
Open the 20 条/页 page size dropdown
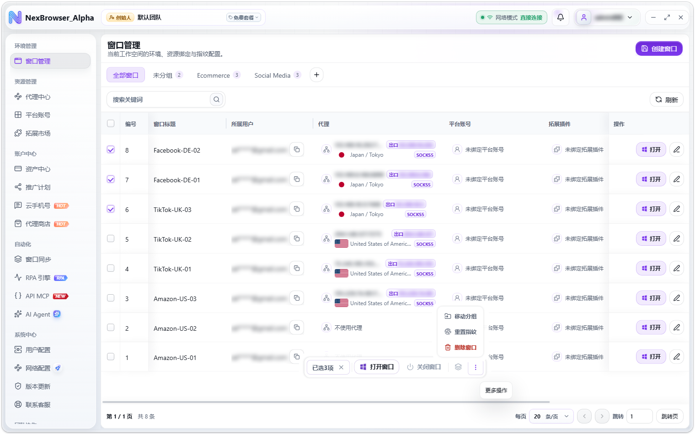click(551, 416)
